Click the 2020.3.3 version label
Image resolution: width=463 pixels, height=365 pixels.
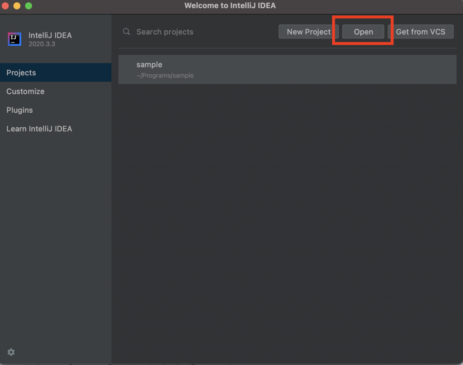pyautogui.click(x=42, y=44)
